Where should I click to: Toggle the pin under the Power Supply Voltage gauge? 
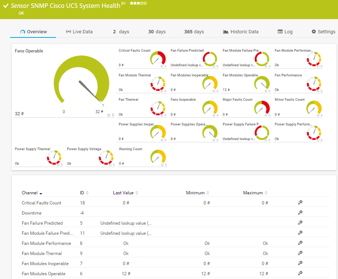click(113, 164)
